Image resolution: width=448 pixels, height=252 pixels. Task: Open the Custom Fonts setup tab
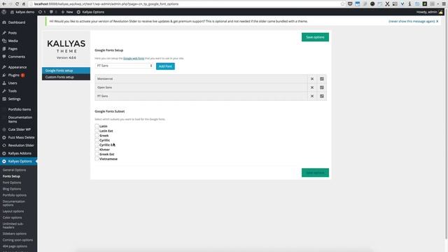[66, 77]
